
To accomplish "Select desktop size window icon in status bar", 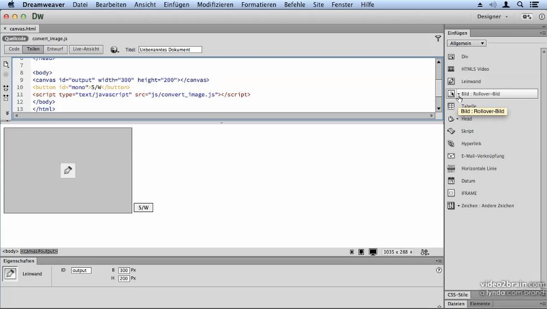I will coord(373,252).
